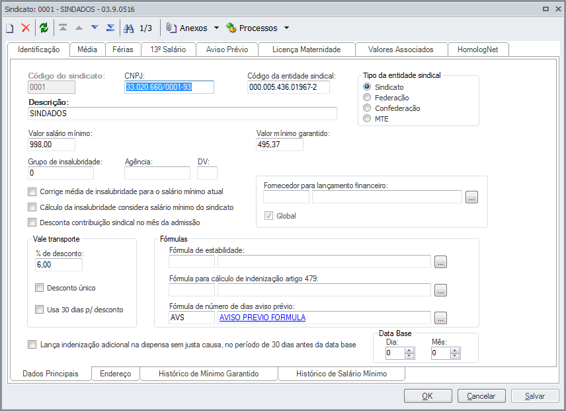
Task: Jump to the last record
Action: [110, 28]
